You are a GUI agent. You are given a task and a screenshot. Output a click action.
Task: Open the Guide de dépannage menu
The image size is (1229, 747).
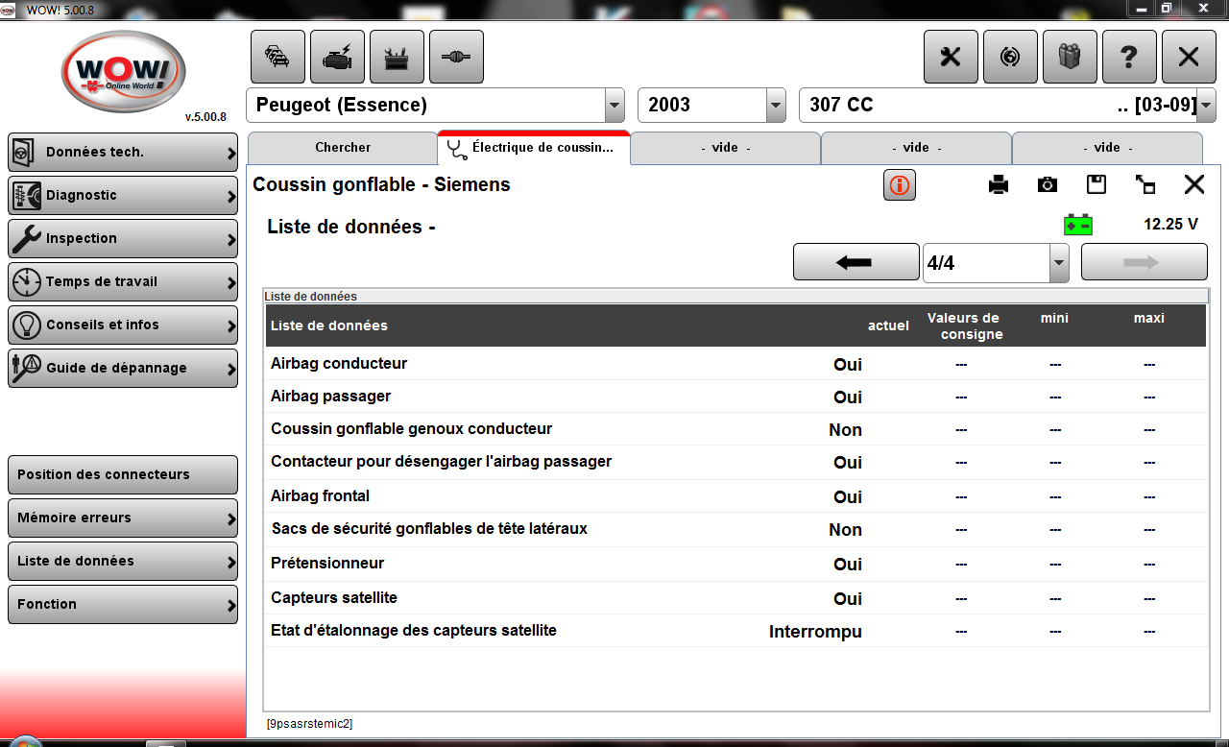(x=123, y=368)
